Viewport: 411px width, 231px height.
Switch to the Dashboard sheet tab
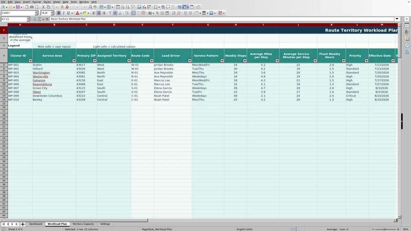click(36, 224)
